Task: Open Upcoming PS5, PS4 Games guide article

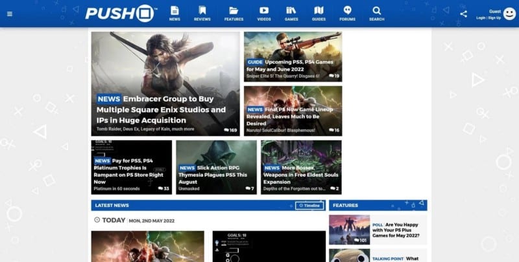Action: coord(290,66)
